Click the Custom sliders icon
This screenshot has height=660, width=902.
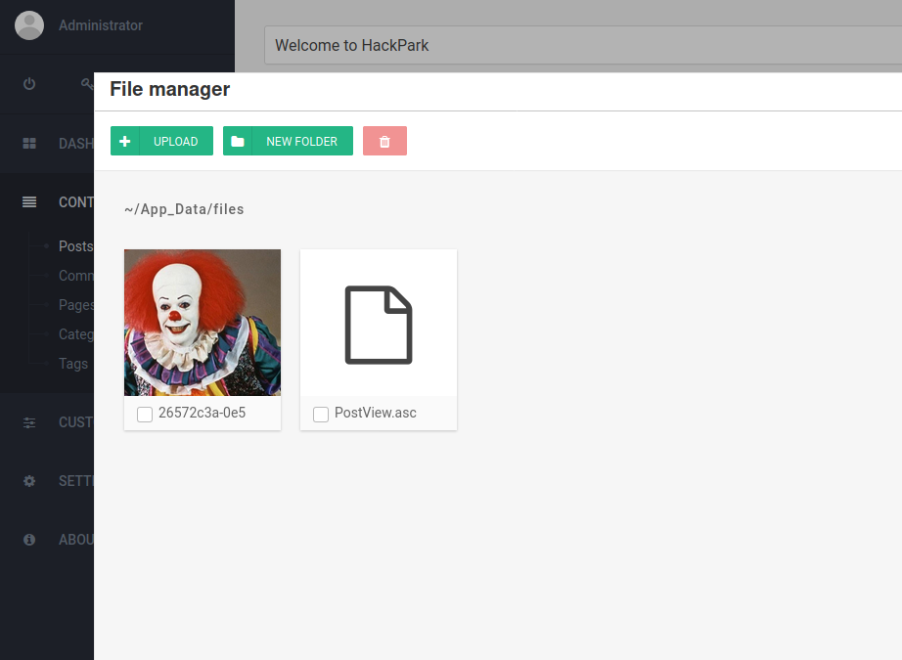(x=29, y=422)
